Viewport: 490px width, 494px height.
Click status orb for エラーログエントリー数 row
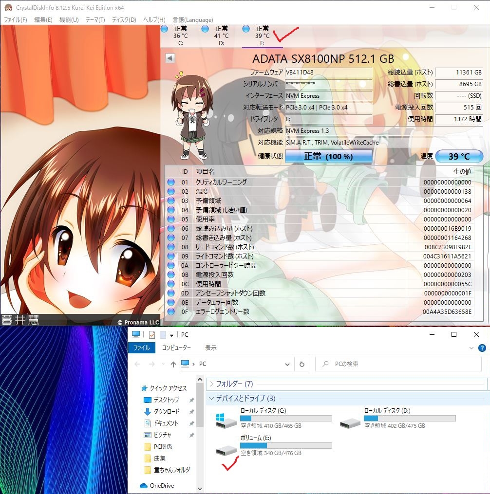[x=171, y=311]
